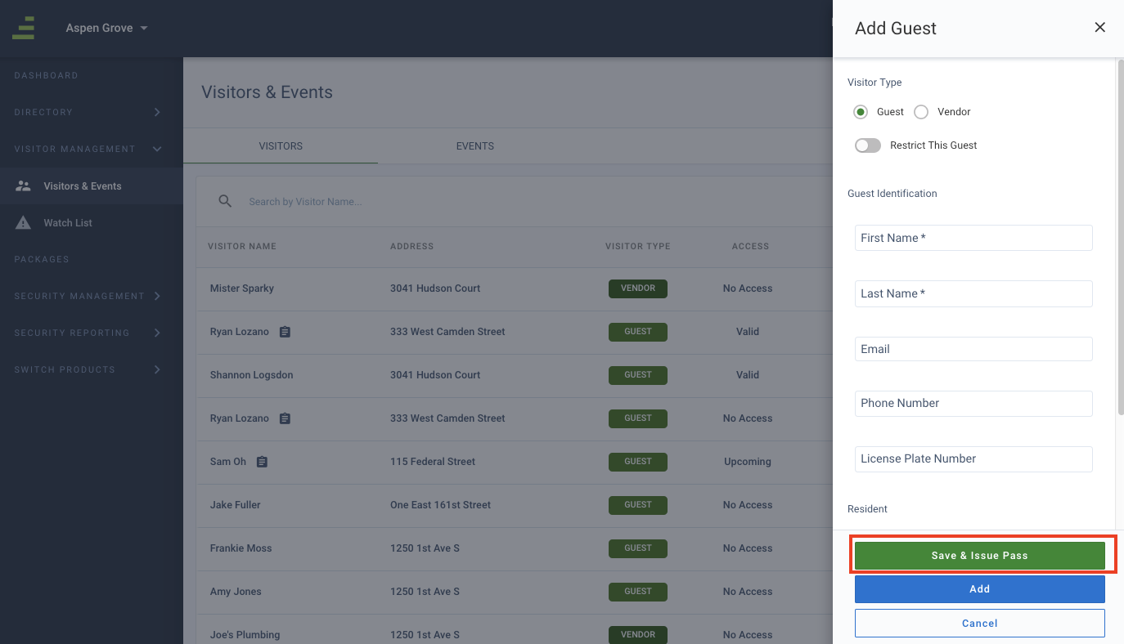Click the clipboard icon beside Sam Oh
Screen dimensions: 1124x644
(262, 462)
